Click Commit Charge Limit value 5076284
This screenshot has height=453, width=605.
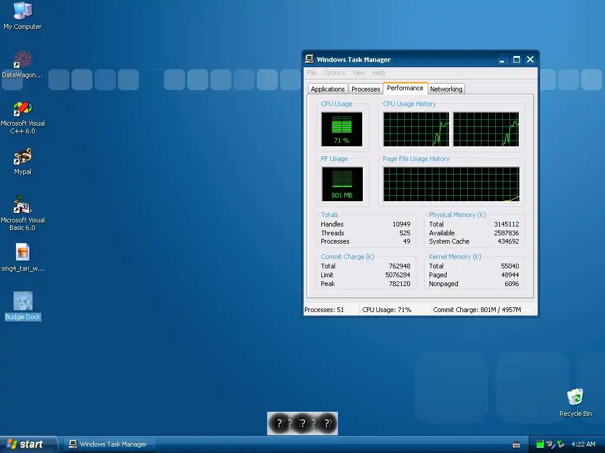[398, 275]
